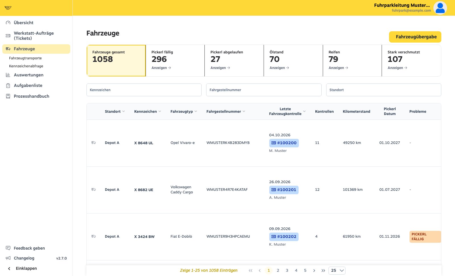
Task: Click the post horn logo icon
Action: pyautogui.click(x=8, y=8)
